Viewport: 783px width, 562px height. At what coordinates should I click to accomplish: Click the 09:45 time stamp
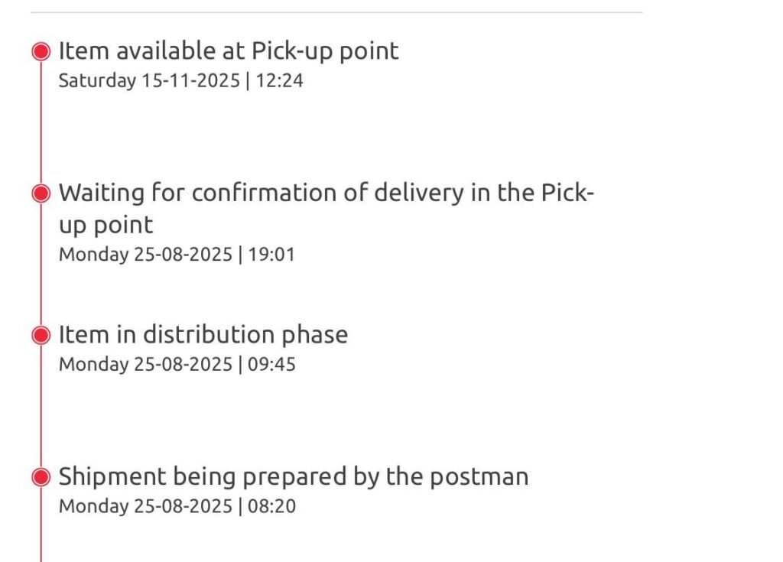272,364
